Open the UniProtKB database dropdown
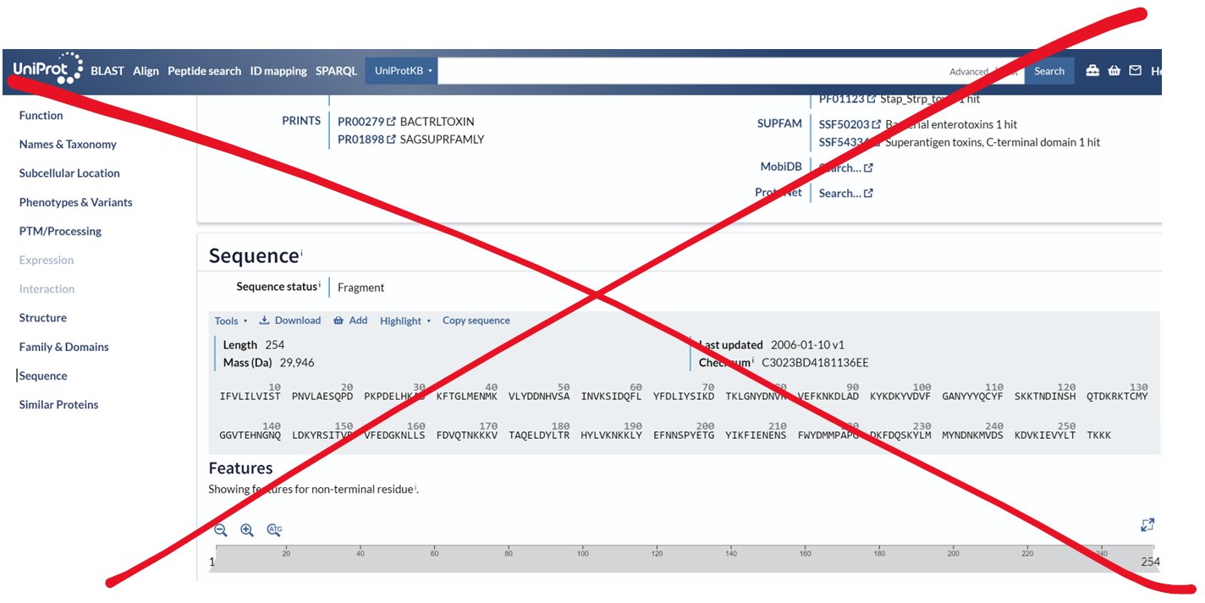Viewport: 1205px width, 603px height. click(401, 71)
